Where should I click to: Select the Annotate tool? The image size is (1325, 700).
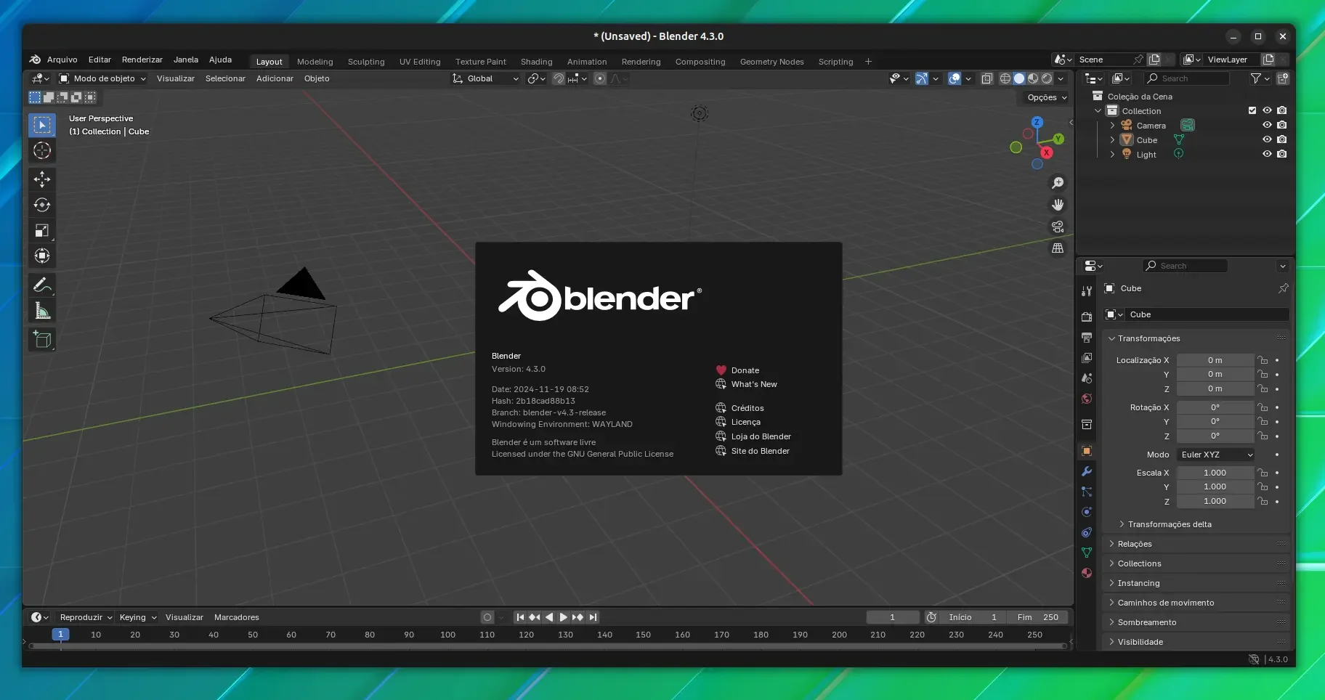point(42,285)
